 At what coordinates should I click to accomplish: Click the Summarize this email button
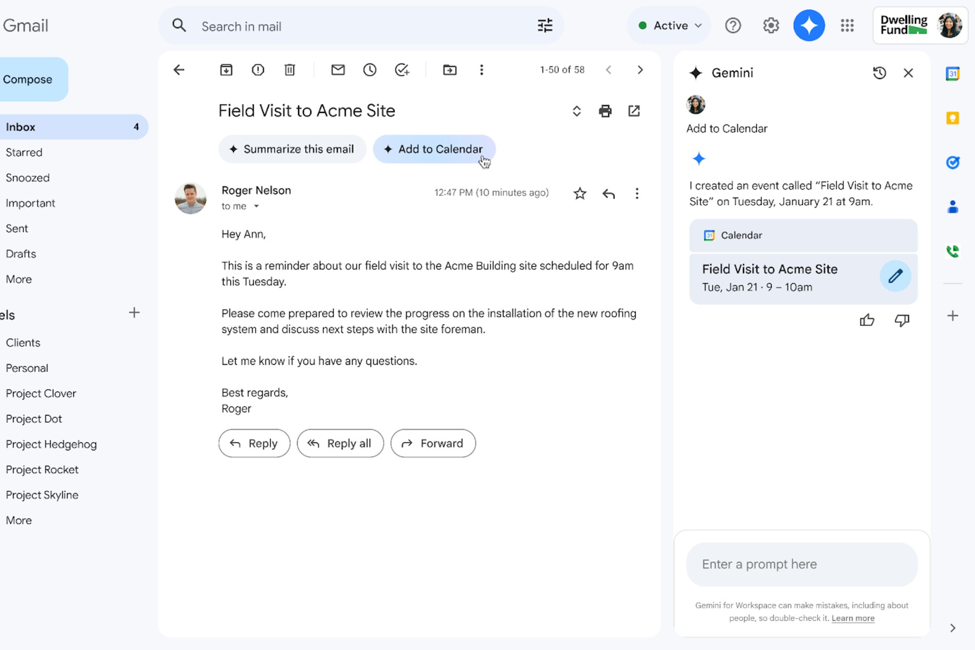tap(292, 149)
